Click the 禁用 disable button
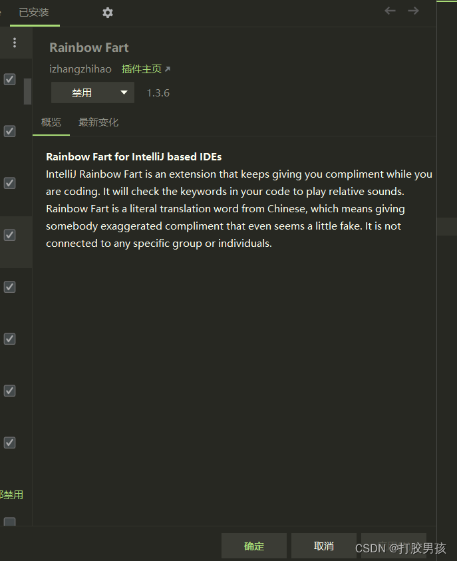 pyautogui.click(x=82, y=93)
